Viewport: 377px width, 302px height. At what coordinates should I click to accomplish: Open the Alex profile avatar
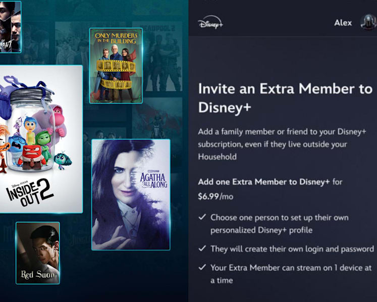[x=368, y=22]
